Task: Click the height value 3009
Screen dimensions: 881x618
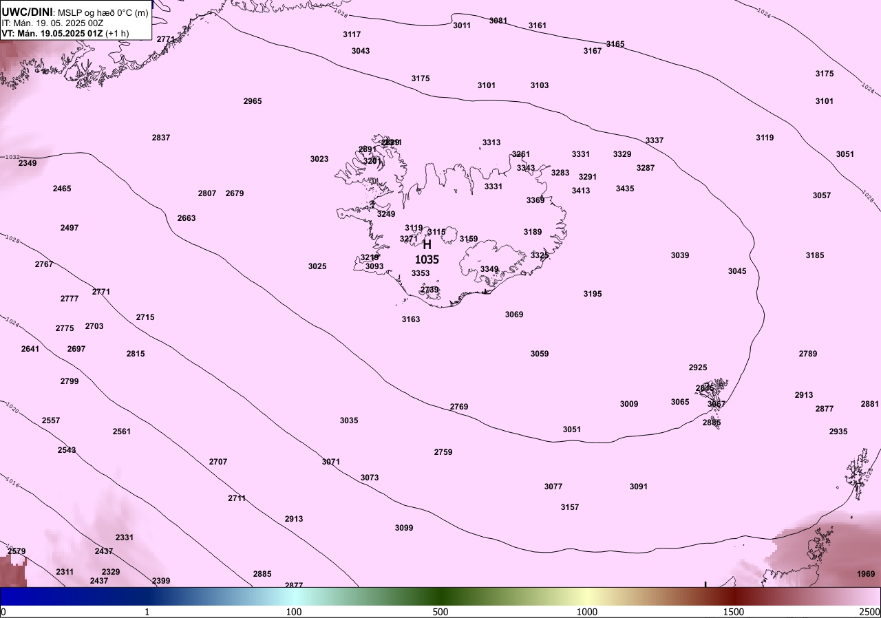Action: tap(629, 404)
